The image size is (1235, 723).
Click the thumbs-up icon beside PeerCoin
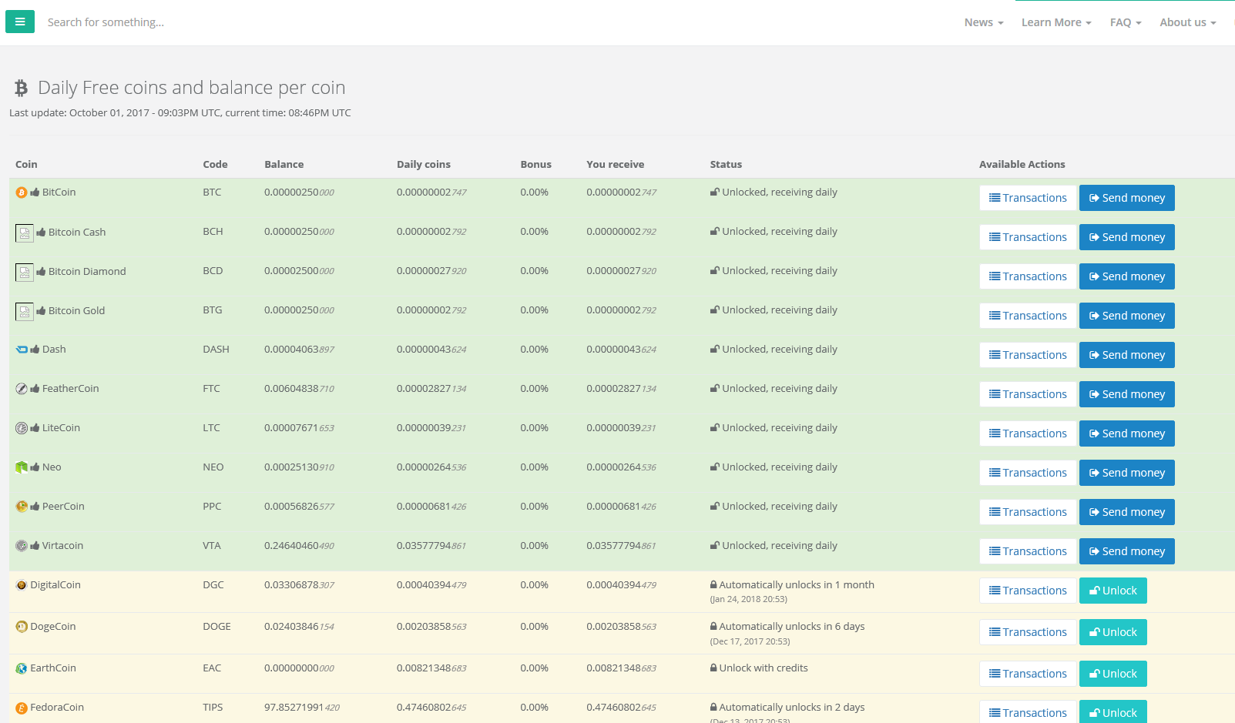(x=35, y=507)
